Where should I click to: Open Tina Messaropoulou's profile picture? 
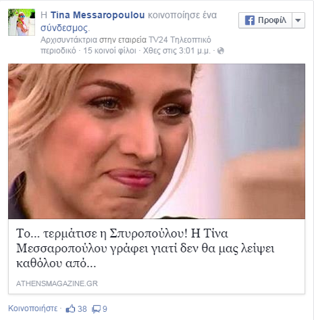point(22,22)
